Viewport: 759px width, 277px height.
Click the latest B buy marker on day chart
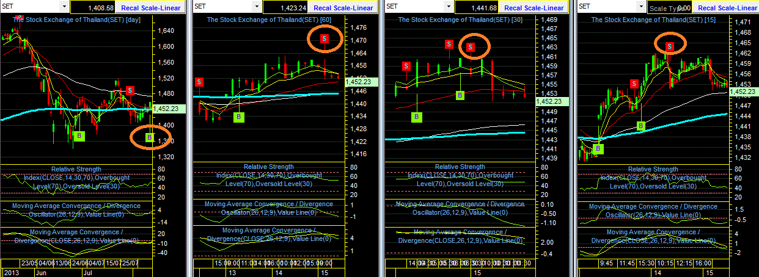coord(150,137)
